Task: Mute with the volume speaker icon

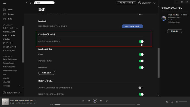Action: [176, 102]
